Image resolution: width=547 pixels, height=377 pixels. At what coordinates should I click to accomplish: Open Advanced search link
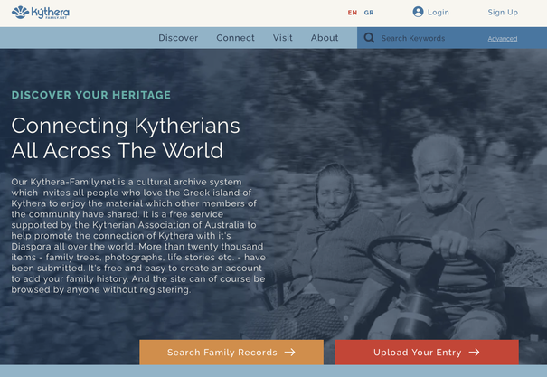pos(503,39)
